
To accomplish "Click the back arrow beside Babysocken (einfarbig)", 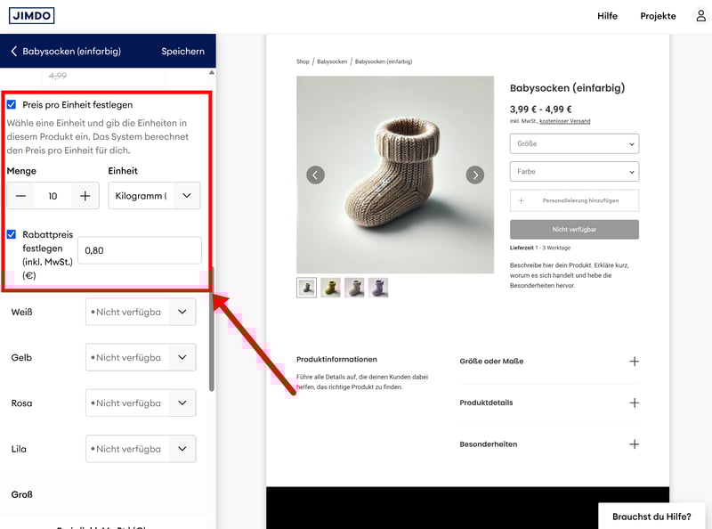I will coord(13,52).
